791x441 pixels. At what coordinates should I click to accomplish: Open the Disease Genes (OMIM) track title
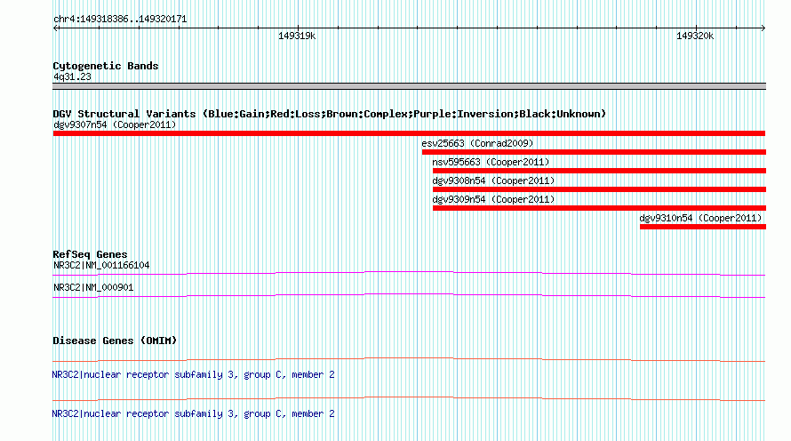click(x=115, y=341)
